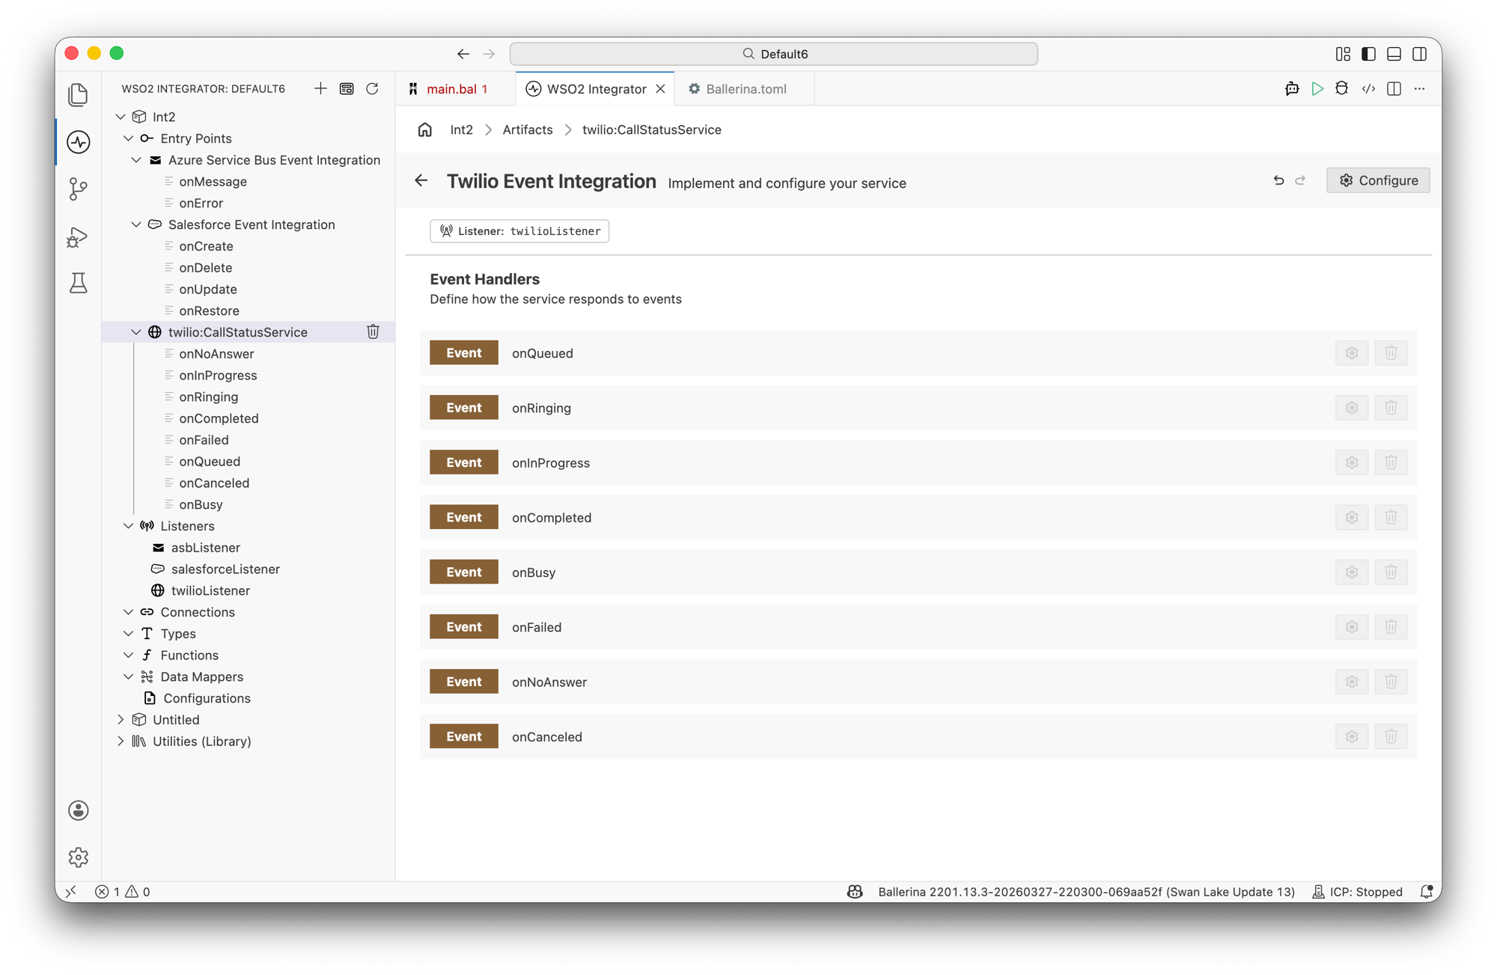
Task: Expand Utilities (Library) node
Action: pyautogui.click(x=121, y=742)
